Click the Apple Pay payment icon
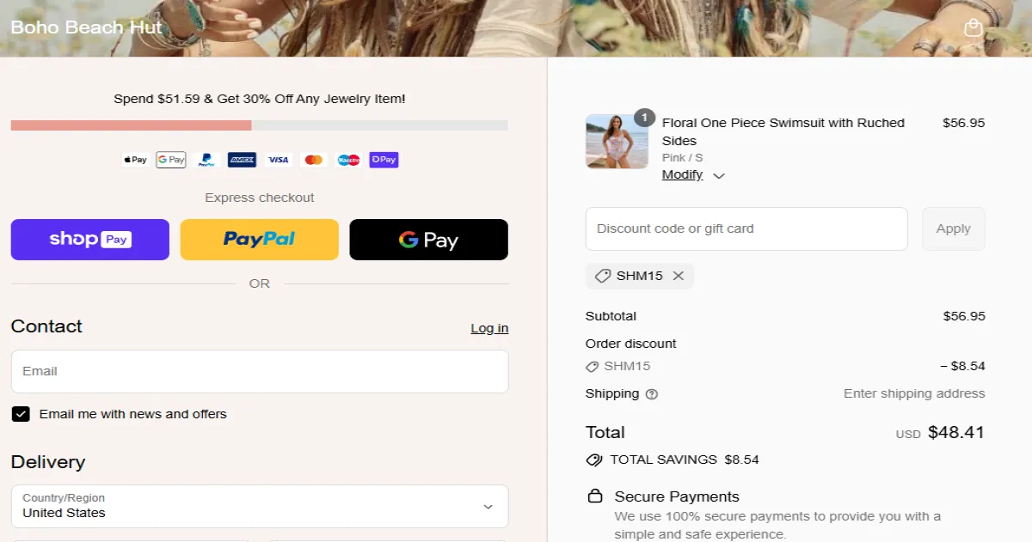Screen dimensions: 1032x542 click(x=135, y=160)
